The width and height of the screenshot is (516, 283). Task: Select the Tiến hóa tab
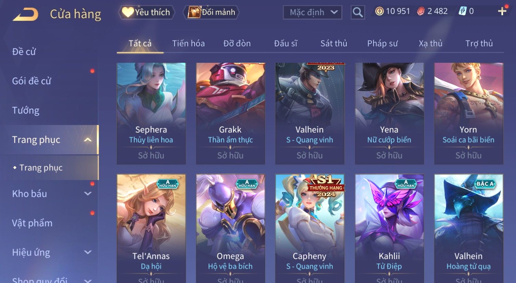(x=188, y=44)
